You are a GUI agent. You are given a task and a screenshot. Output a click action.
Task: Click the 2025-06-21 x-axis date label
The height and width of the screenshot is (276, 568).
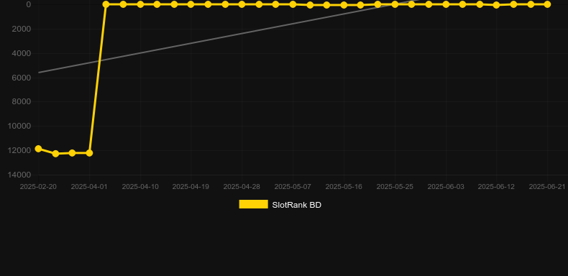[x=547, y=187]
